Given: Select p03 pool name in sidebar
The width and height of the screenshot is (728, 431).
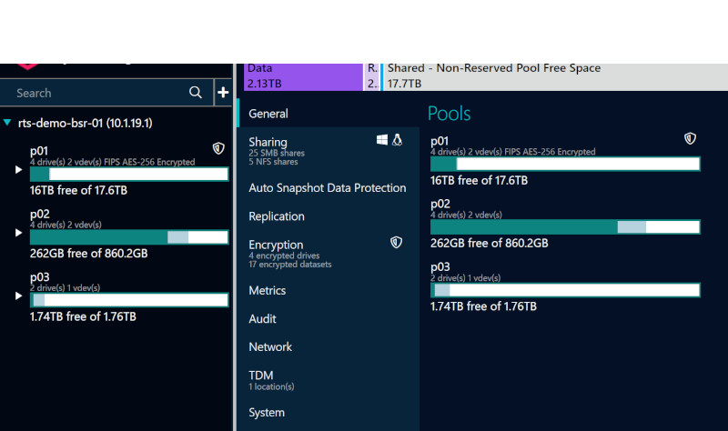Looking at the screenshot, I should tap(39, 277).
